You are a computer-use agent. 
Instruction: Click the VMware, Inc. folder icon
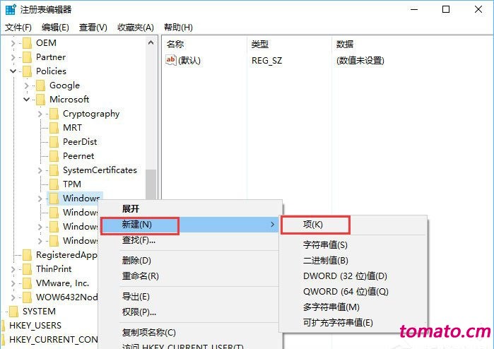(28, 283)
